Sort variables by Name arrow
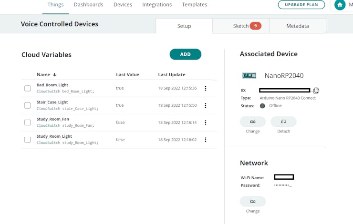The image size is (353, 224). pyautogui.click(x=55, y=75)
